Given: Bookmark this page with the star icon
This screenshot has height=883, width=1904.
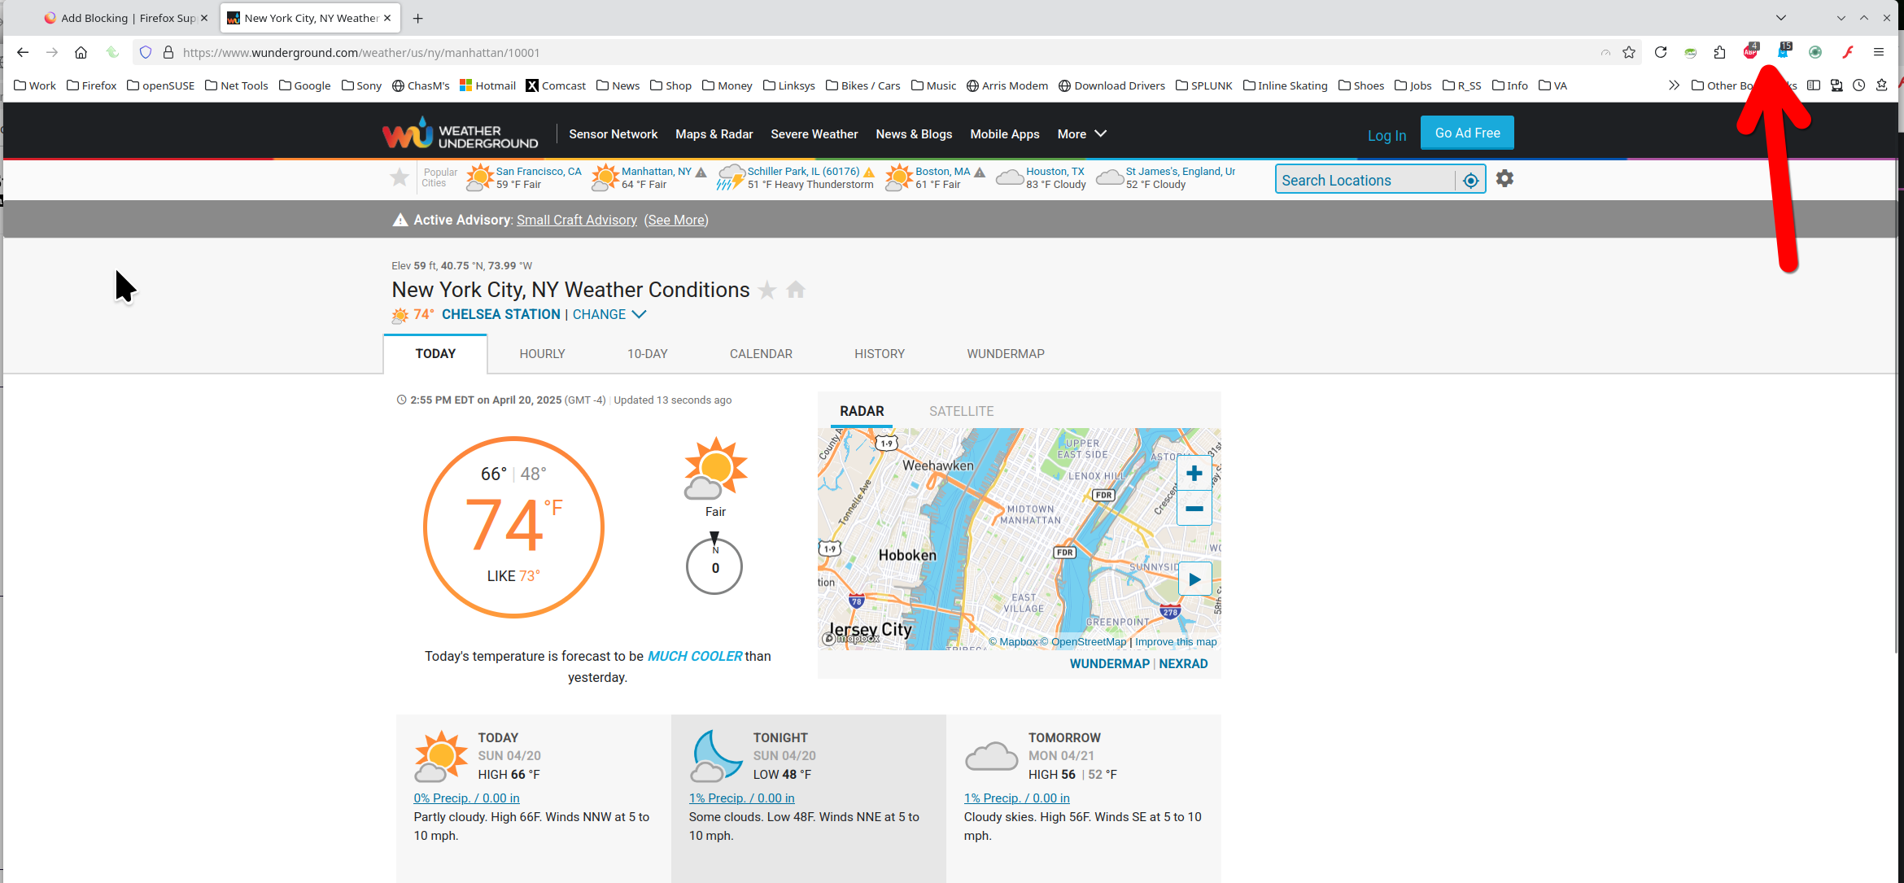Looking at the screenshot, I should 1629,52.
